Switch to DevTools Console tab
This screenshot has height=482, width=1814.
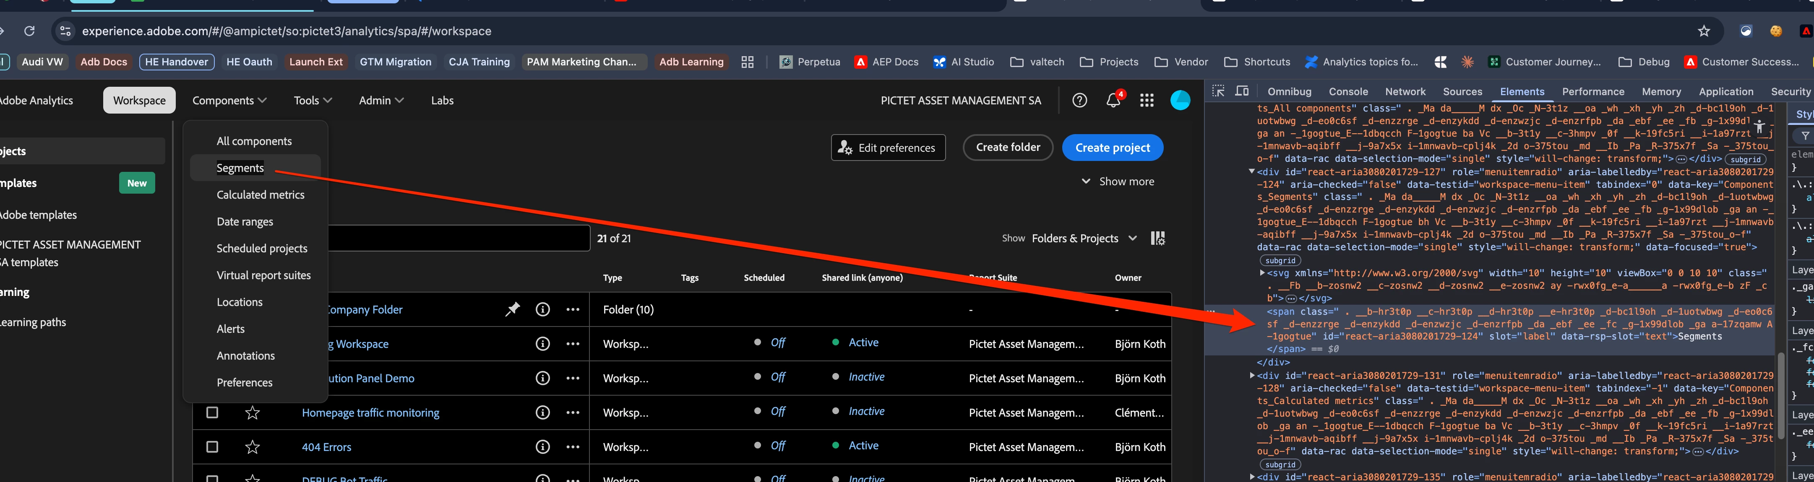(x=1348, y=91)
